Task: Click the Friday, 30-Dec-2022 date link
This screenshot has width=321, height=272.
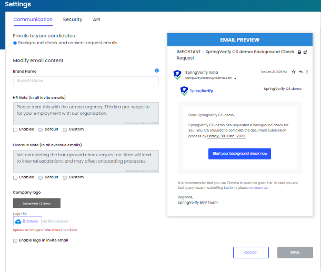Action: point(226,136)
